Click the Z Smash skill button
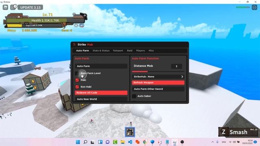Screen dimensions: 260x146 click(x=238, y=132)
